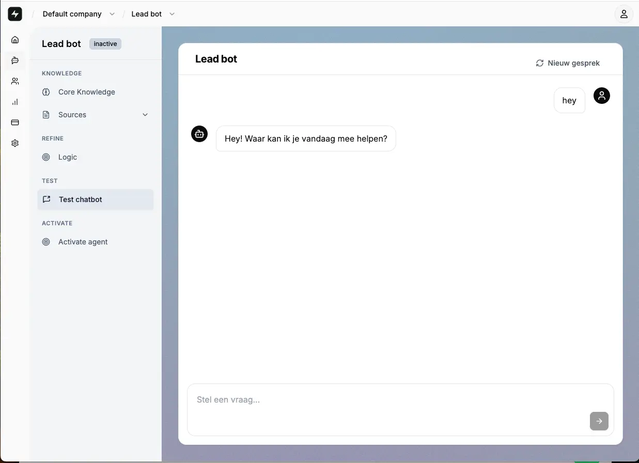Click the user profile avatar top right
Screen dimensions: 639x463
coord(624,14)
